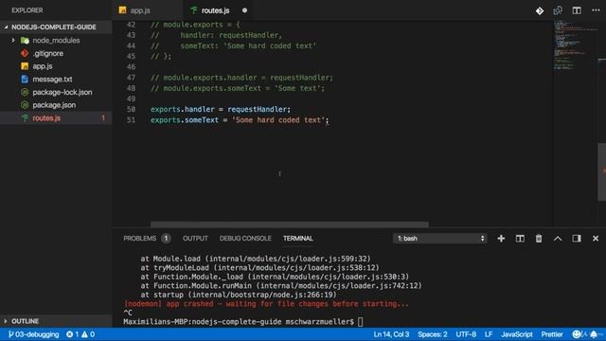Click 'exports.handler' on line 50
606x341 pixels.
[x=183, y=110]
